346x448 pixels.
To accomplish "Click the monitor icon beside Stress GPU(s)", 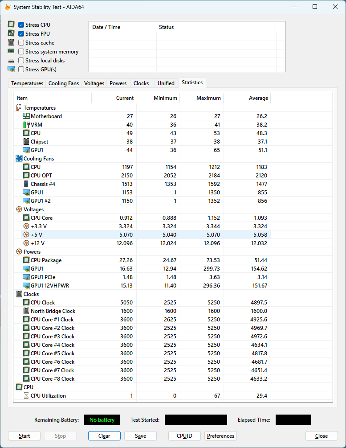I will tap(11, 69).
